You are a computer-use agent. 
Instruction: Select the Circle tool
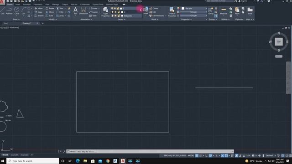[16, 11]
